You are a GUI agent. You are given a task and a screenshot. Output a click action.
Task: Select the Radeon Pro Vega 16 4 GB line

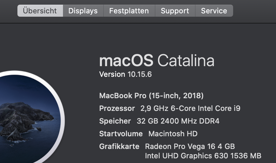[x=190, y=146]
